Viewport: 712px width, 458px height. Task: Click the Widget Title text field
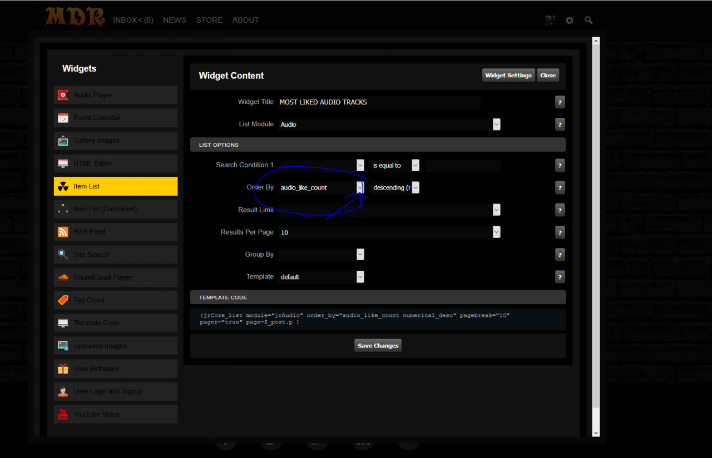coord(379,102)
